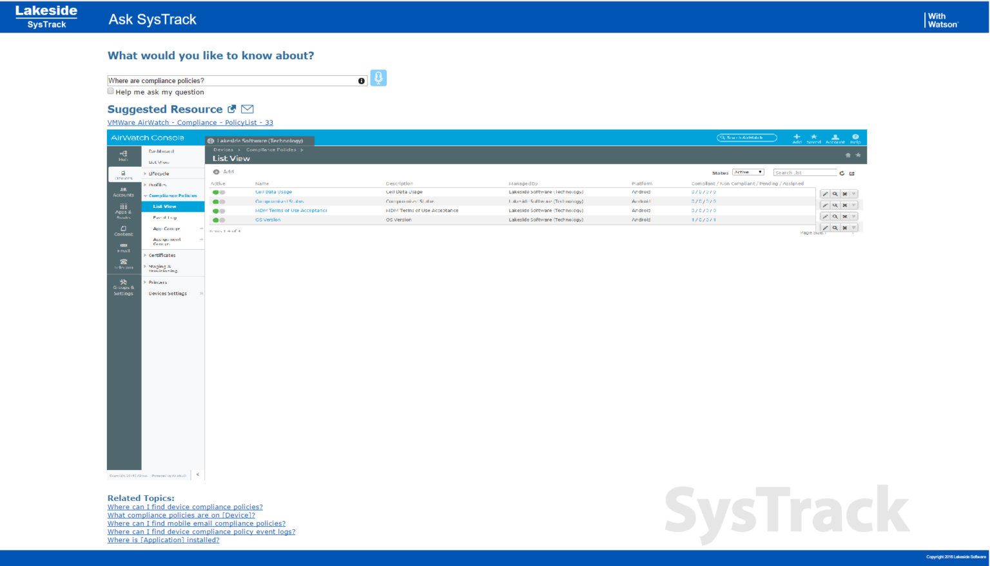Open Saved items via the star icon

pyautogui.click(x=813, y=137)
